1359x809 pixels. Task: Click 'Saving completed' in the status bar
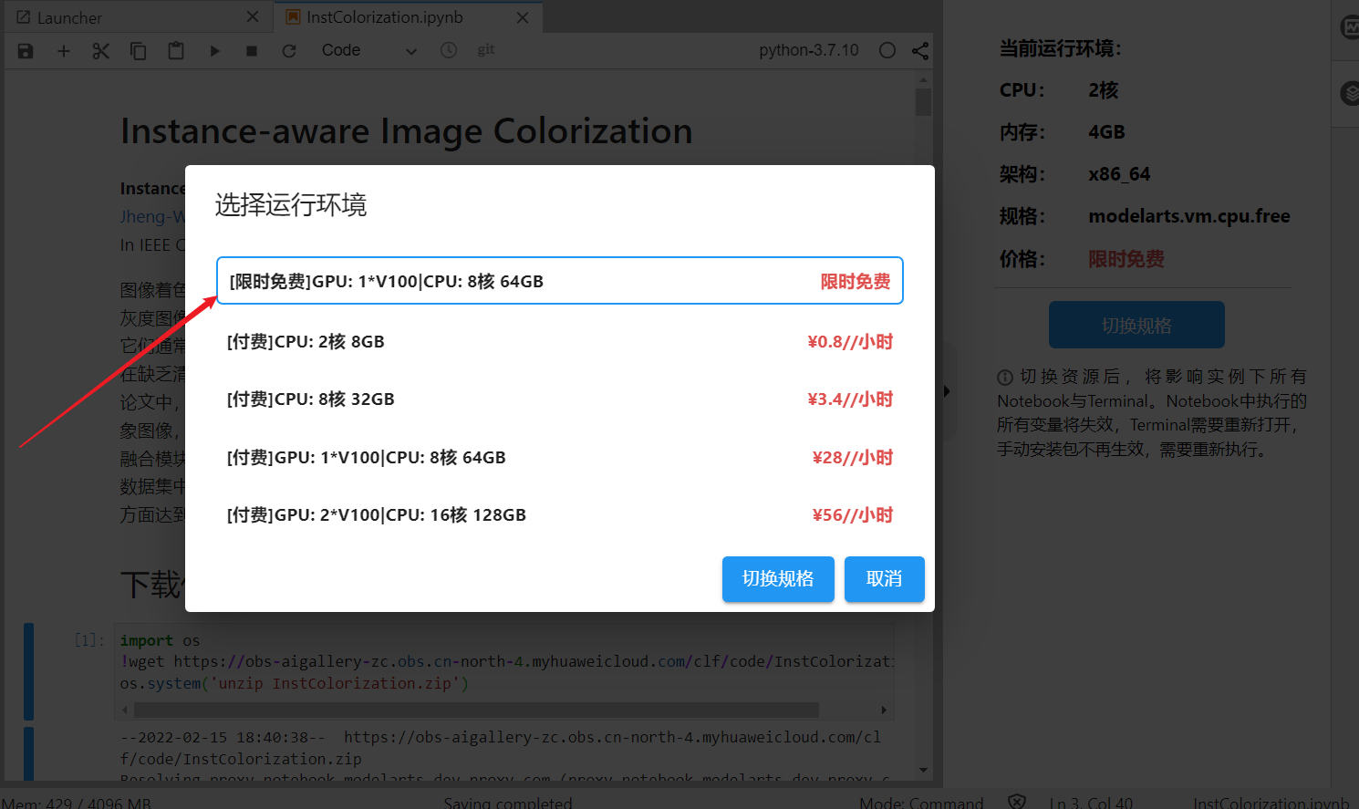coord(508,803)
